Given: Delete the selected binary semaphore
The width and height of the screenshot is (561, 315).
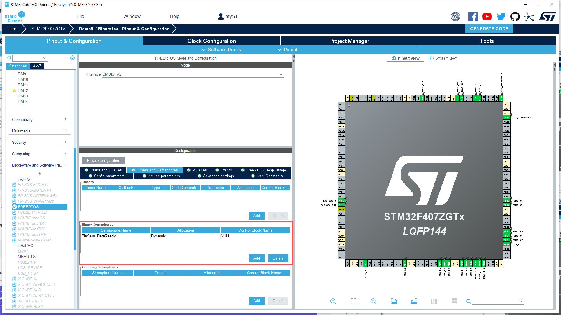Looking at the screenshot, I should (x=278, y=258).
